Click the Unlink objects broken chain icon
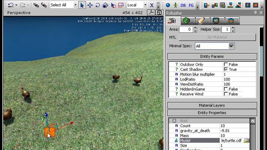Screen dimensions: 267x150 (44, 5)
